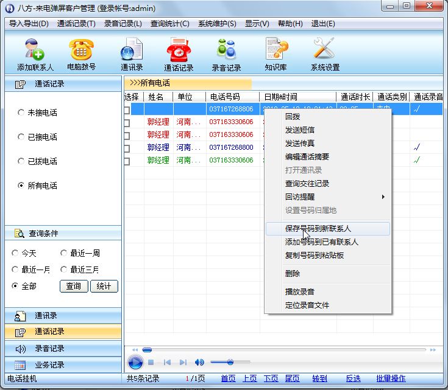Choose the 最近一周 radio option
The image size is (448, 390).
64,253
